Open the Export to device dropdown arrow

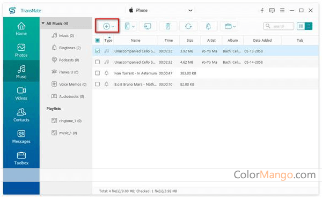click(133, 26)
